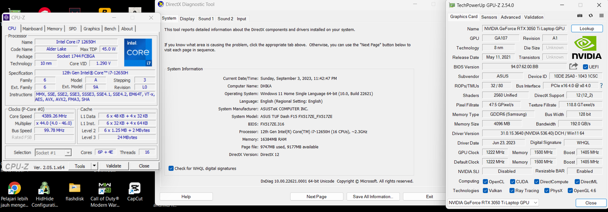The image size is (608, 212).
Task: Click the Core Speed value 4389.26 MHz
Action: tap(54, 116)
